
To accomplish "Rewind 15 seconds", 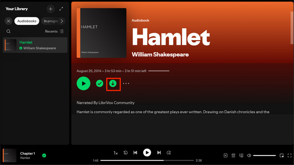I will coord(125,153).
